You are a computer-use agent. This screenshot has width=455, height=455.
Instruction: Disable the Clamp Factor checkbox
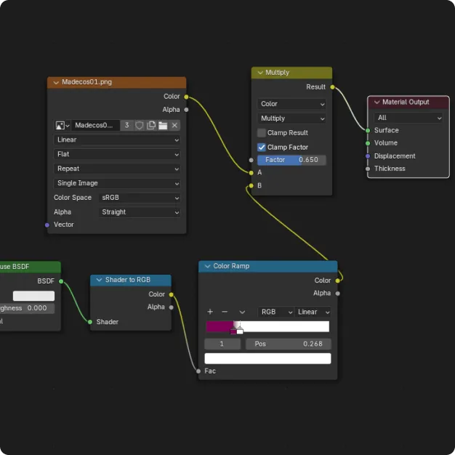tap(261, 148)
